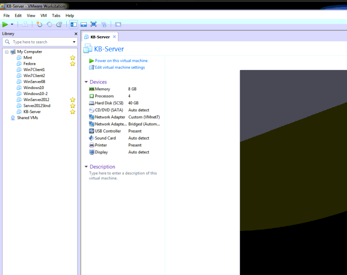Close the Library panel
Image resolution: width=347 pixels, height=275 pixels.
point(76,34)
